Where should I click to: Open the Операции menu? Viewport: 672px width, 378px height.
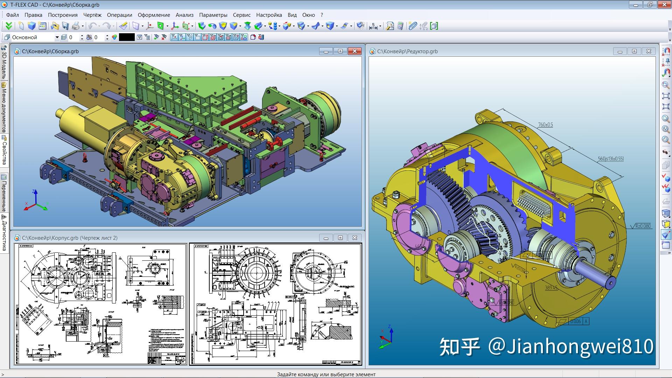(x=119, y=15)
